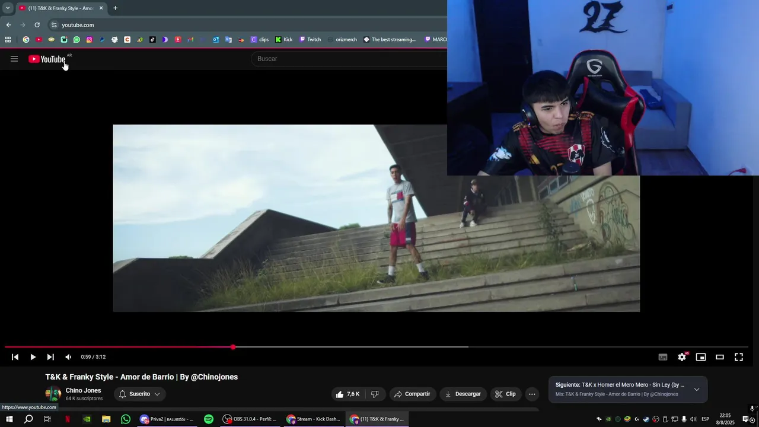
Task: Open clock and date 22:05 flyout
Action: pos(725,419)
